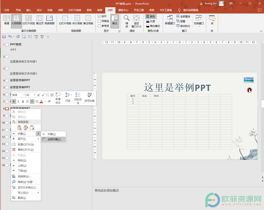The image size is (264, 210).
Task: Select Collapse All (全部折叠) in submenu
Action: tap(53, 139)
